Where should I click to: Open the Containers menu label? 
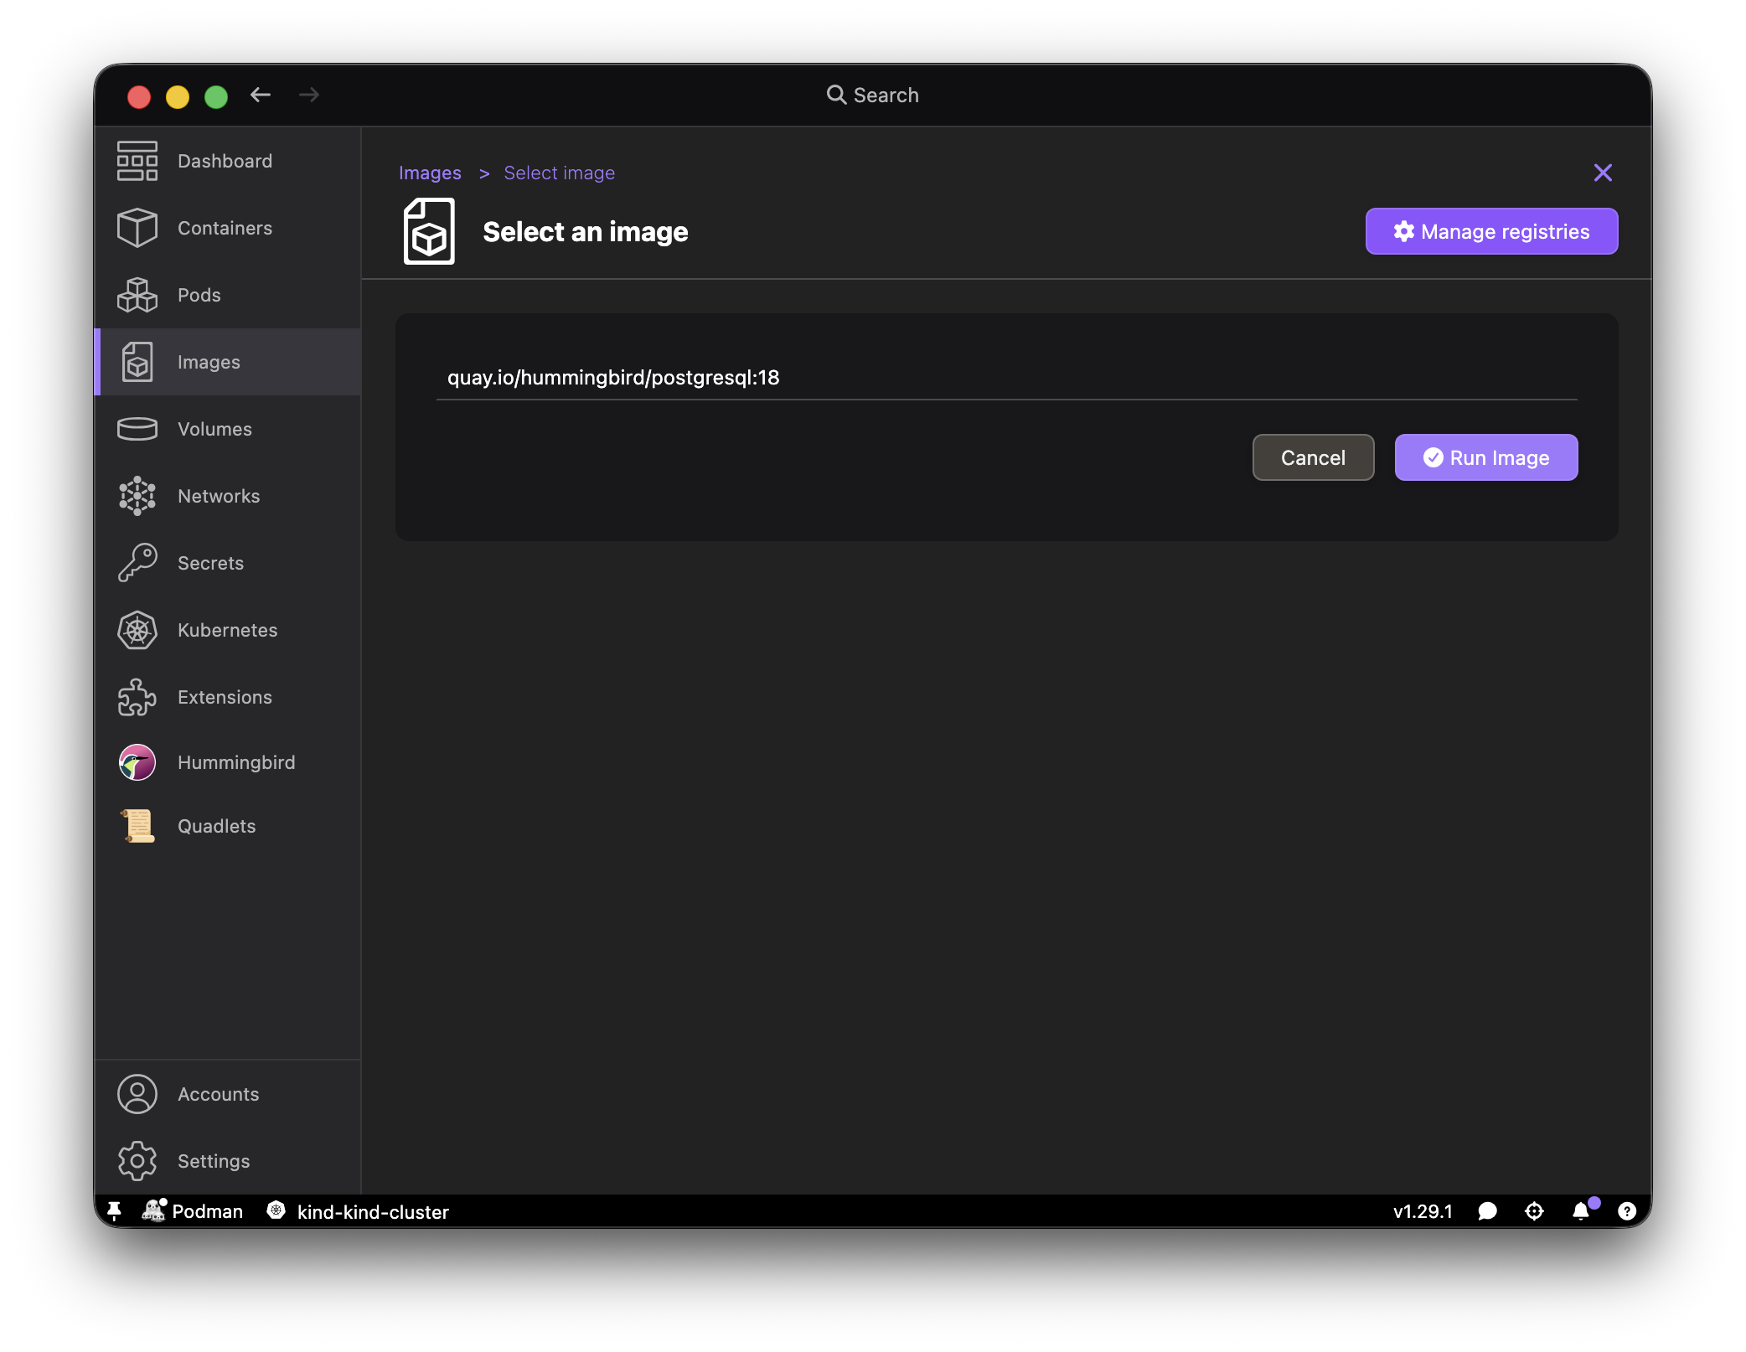(225, 228)
